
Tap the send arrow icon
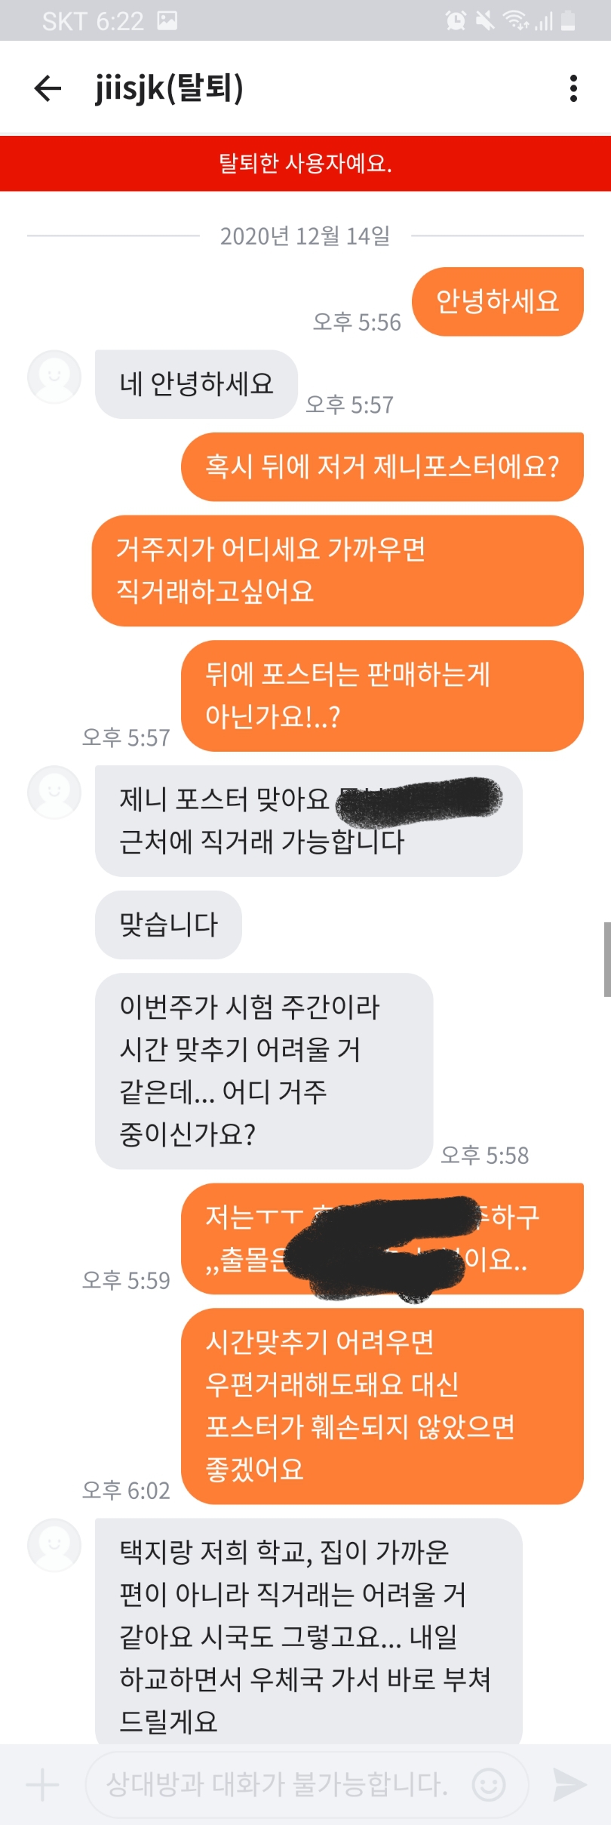569,1784
